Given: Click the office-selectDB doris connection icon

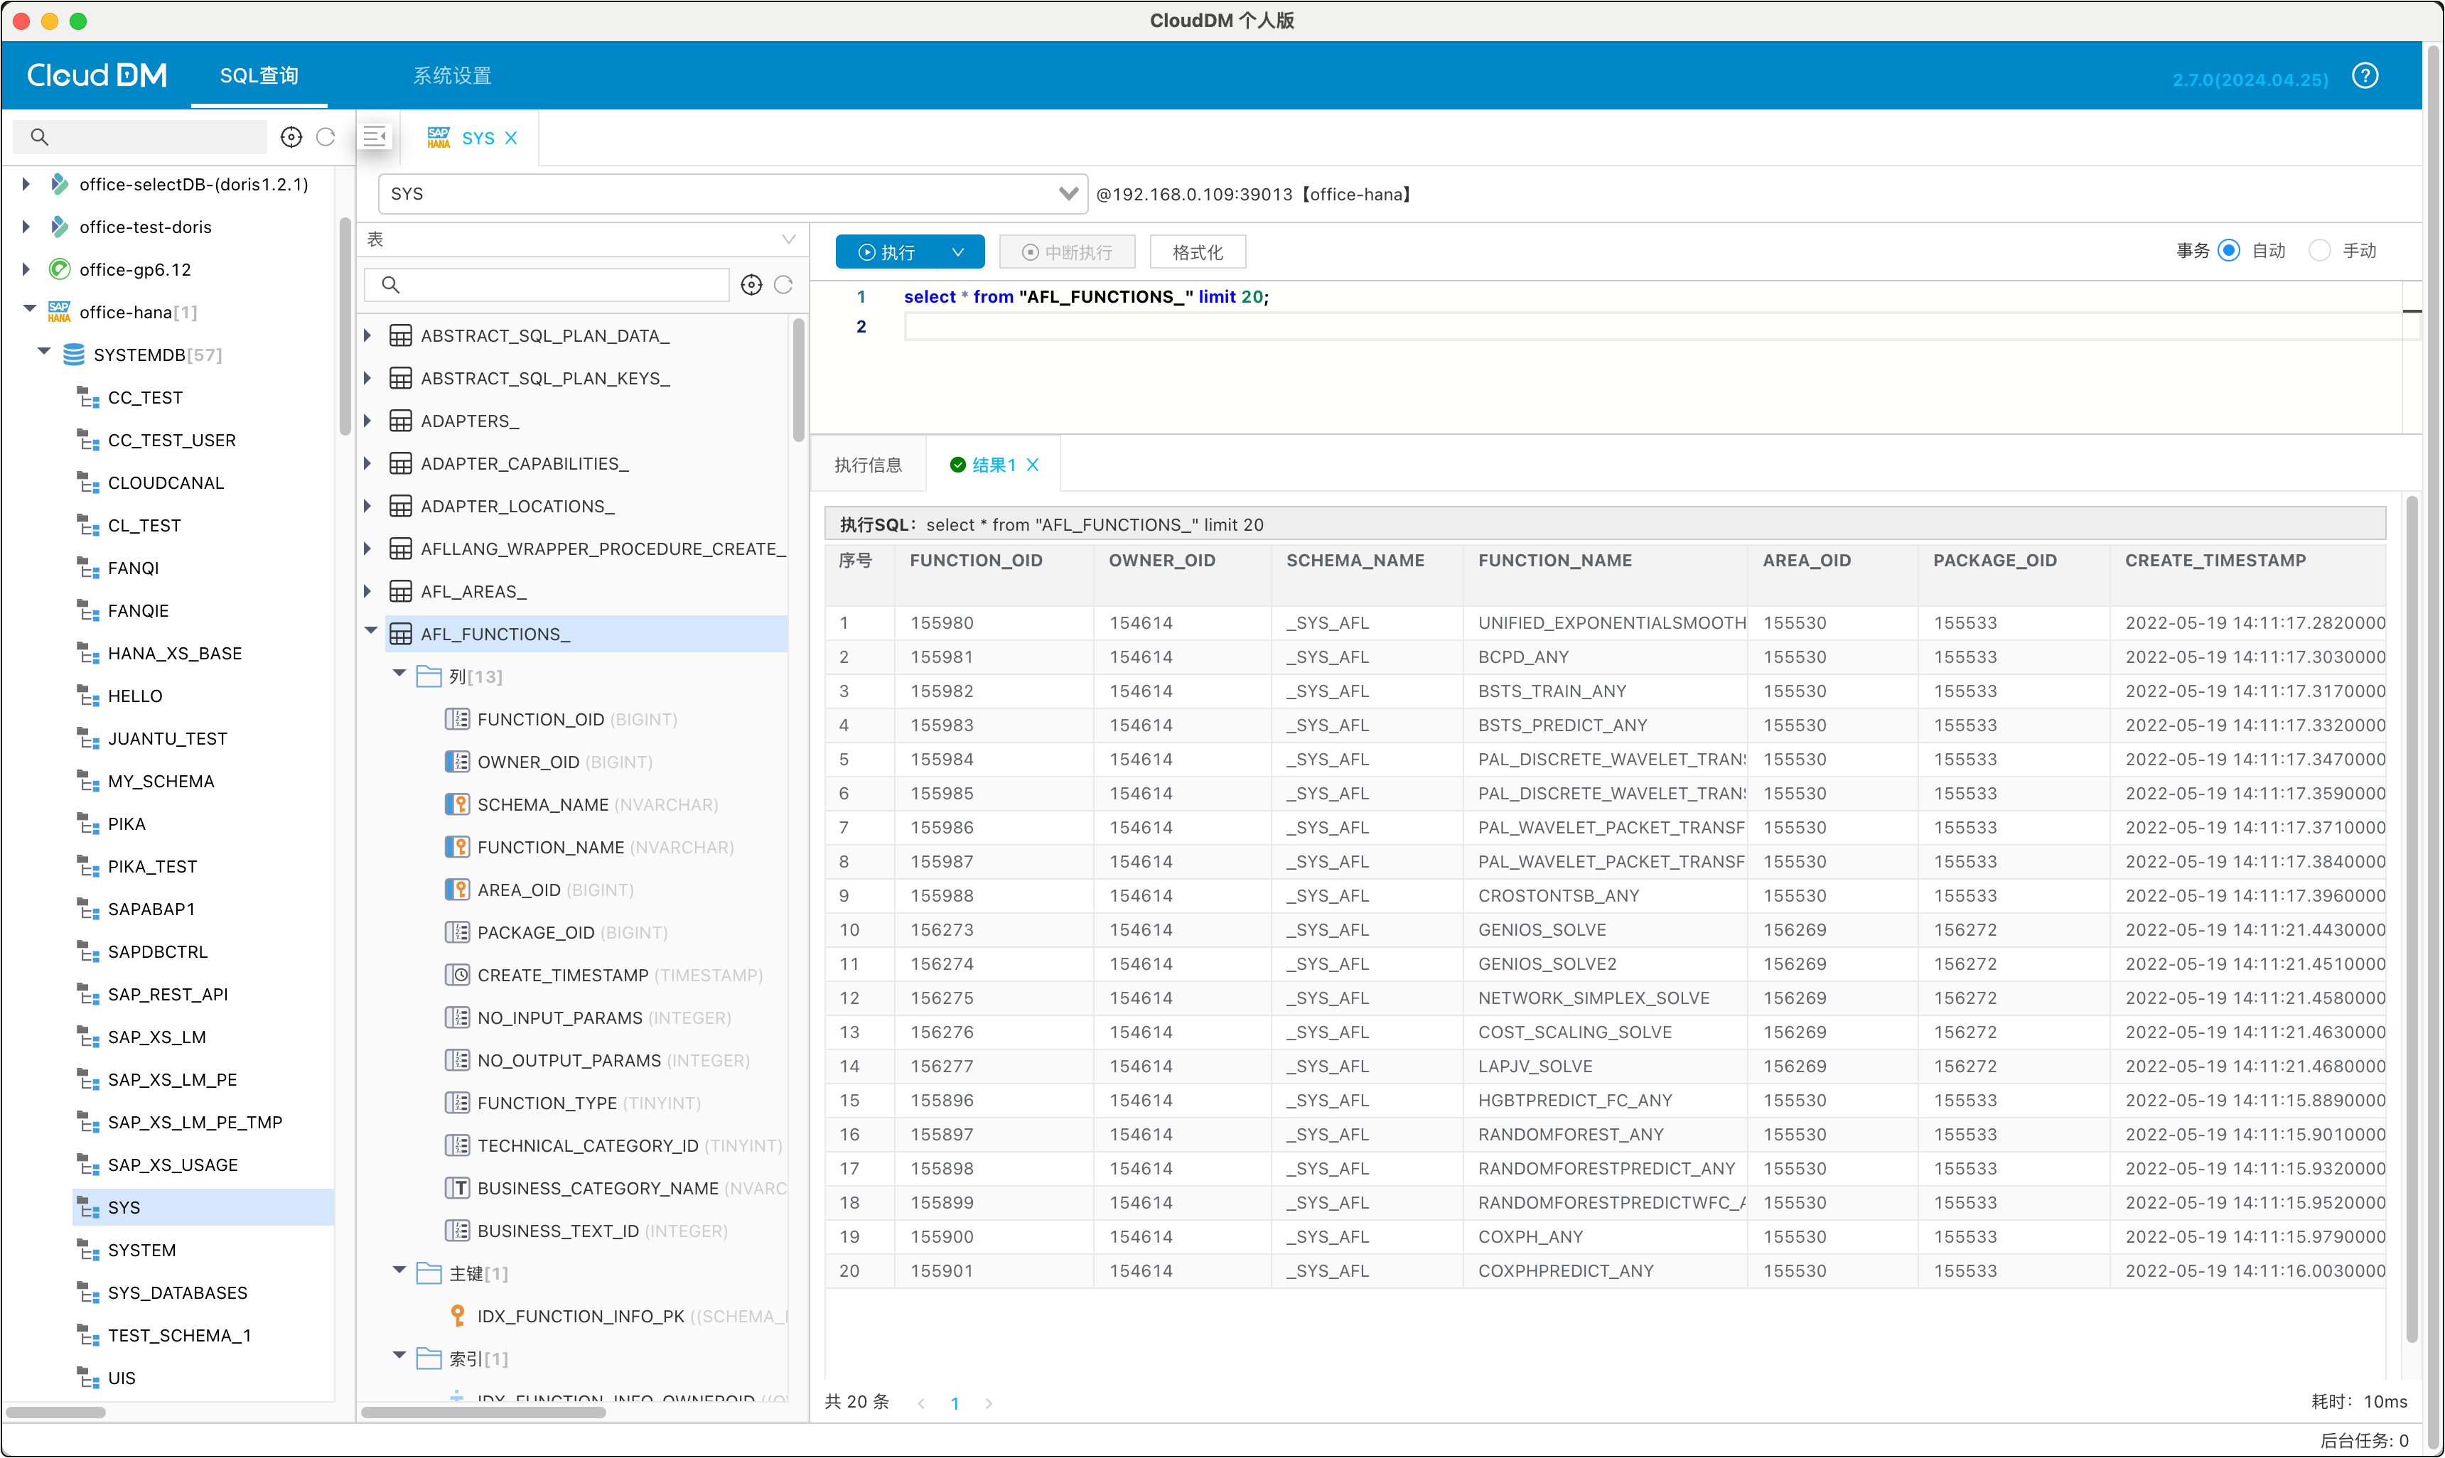Looking at the screenshot, I should (60, 184).
